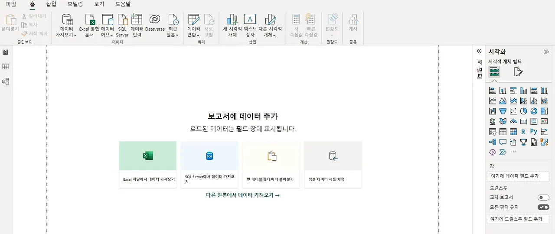Select the scatter chart visual
The width and height of the screenshot is (555, 234).
coord(513,111)
